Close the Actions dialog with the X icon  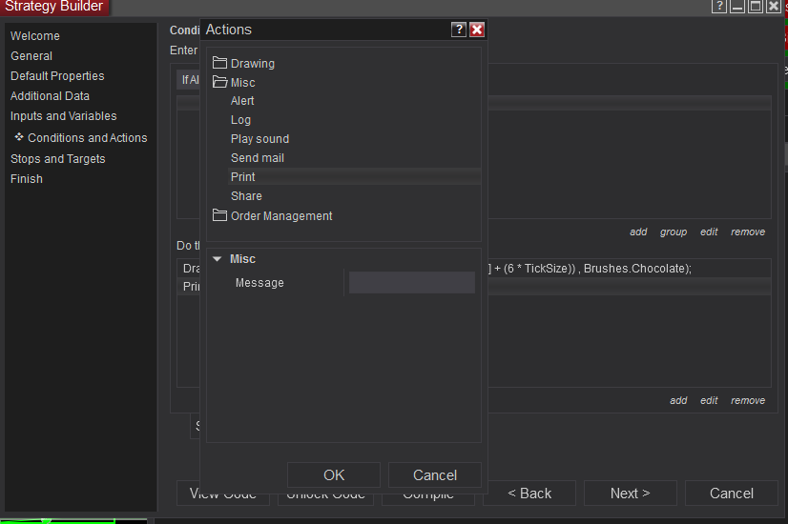tap(477, 30)
